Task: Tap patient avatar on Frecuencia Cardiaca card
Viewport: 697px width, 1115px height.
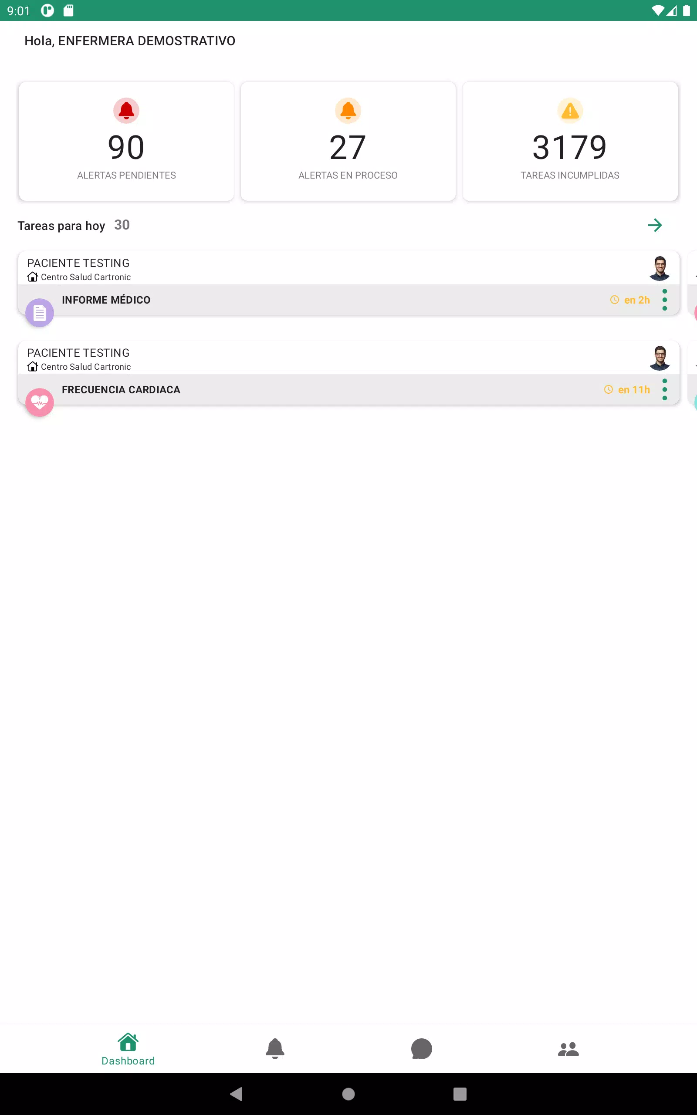Action: pyautogui.click(x=660, y=358)
